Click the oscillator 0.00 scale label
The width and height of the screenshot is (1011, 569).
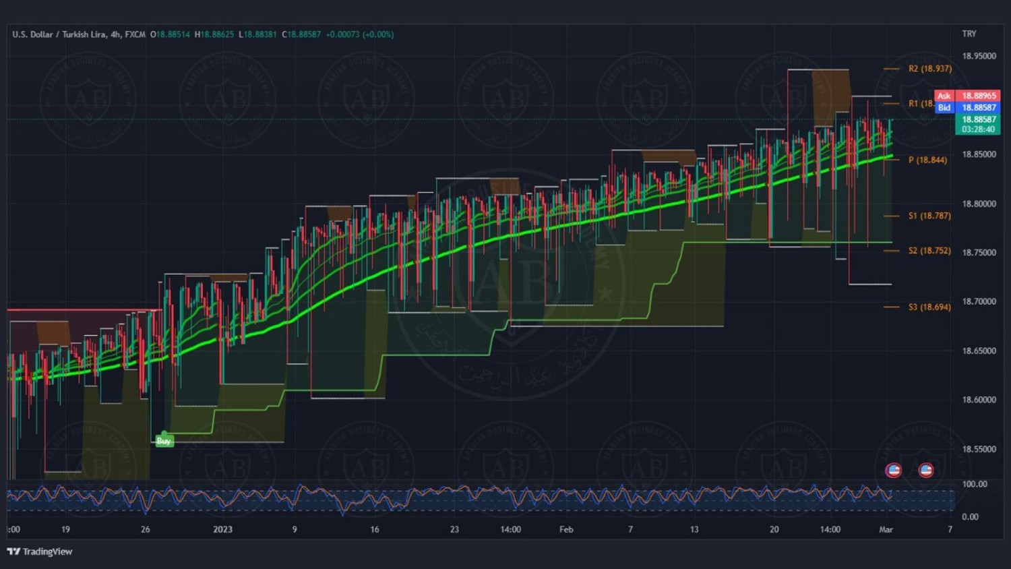pyautogui.click(x=970, y=517)
